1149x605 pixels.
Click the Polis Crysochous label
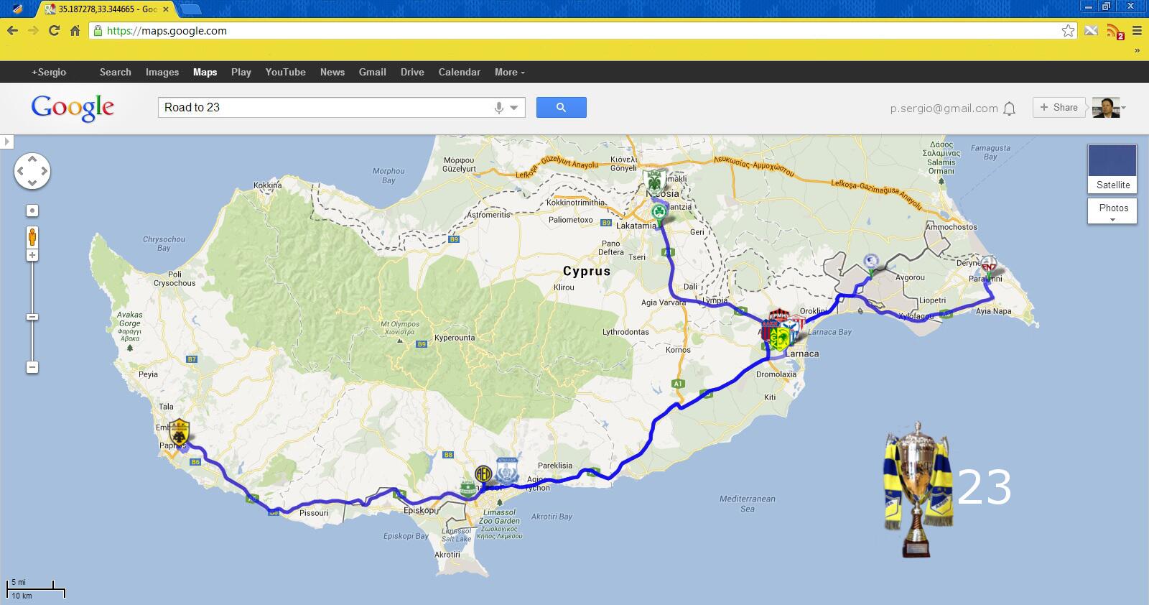175,279
